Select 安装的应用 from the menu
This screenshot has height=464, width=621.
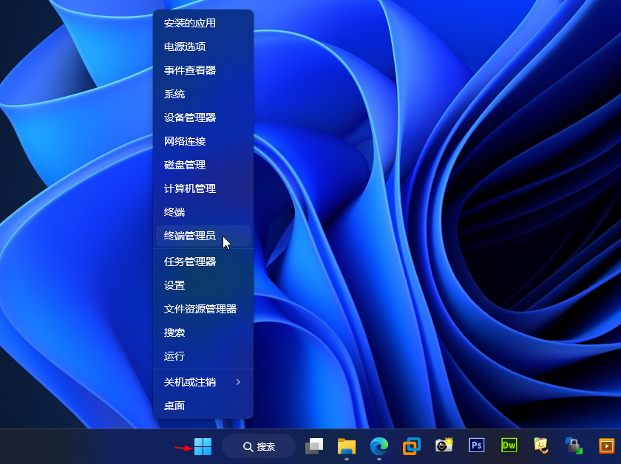coord(203,23)
